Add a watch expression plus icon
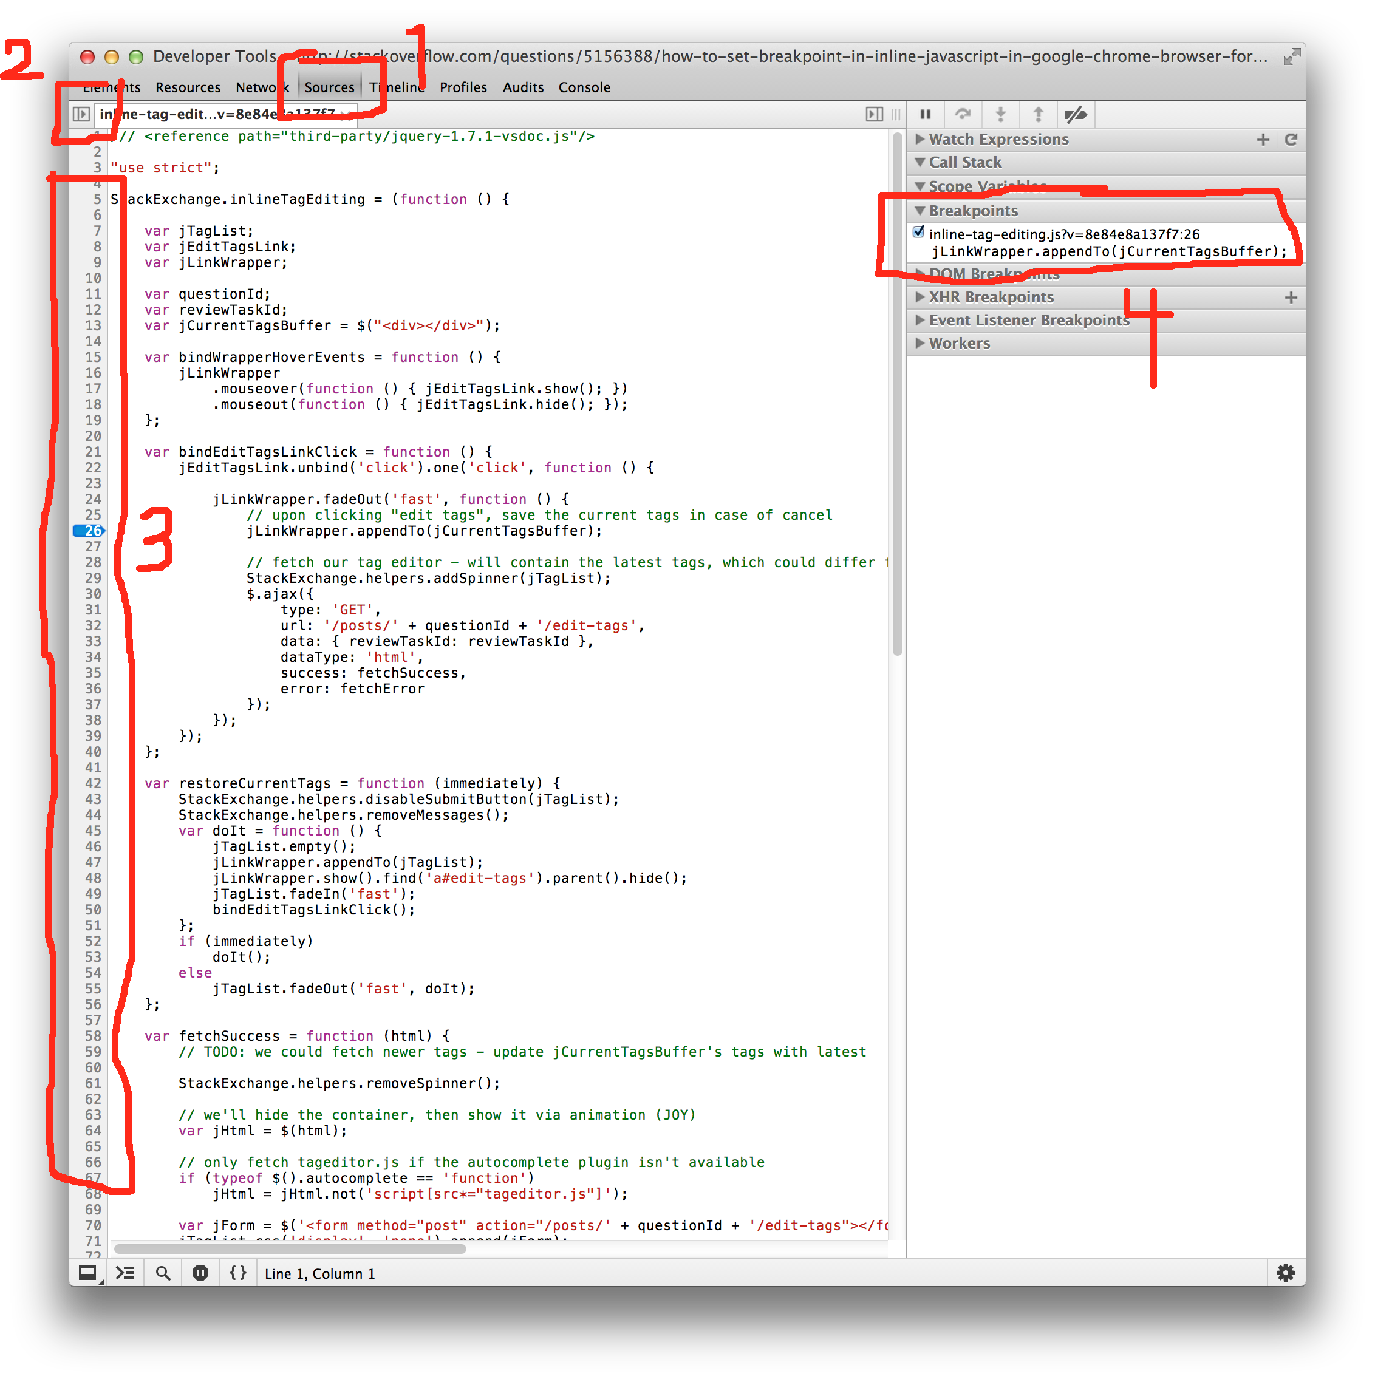This screenshot has width=1375, height=1382. tap(1263, 140)
